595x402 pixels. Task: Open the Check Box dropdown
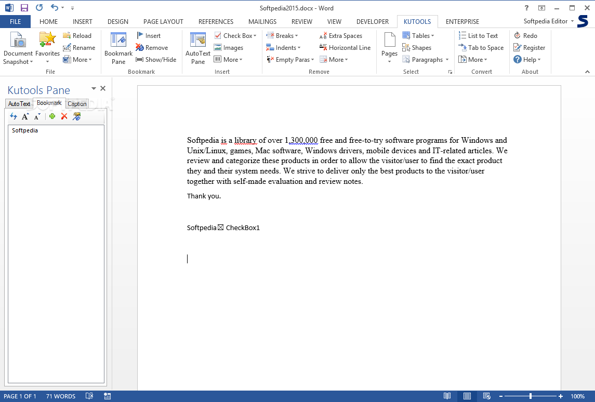235,36
